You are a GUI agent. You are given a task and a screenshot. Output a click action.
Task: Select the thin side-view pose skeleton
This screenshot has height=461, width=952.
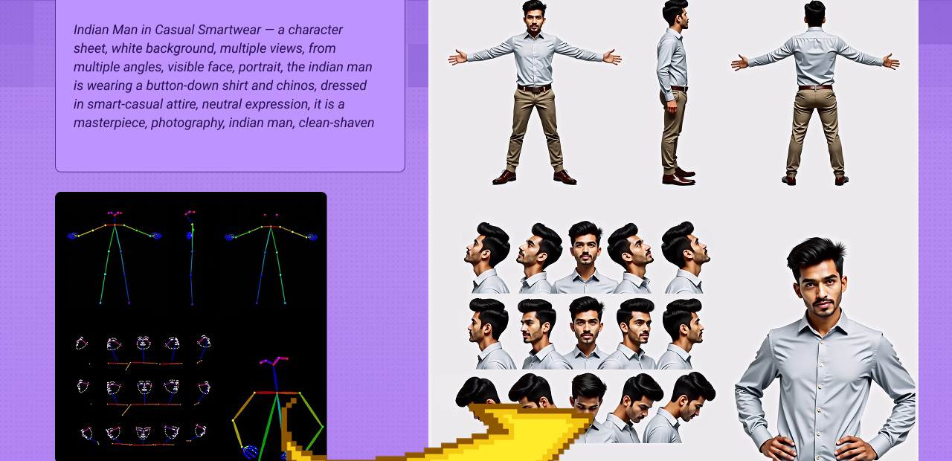tap(190, 257)
